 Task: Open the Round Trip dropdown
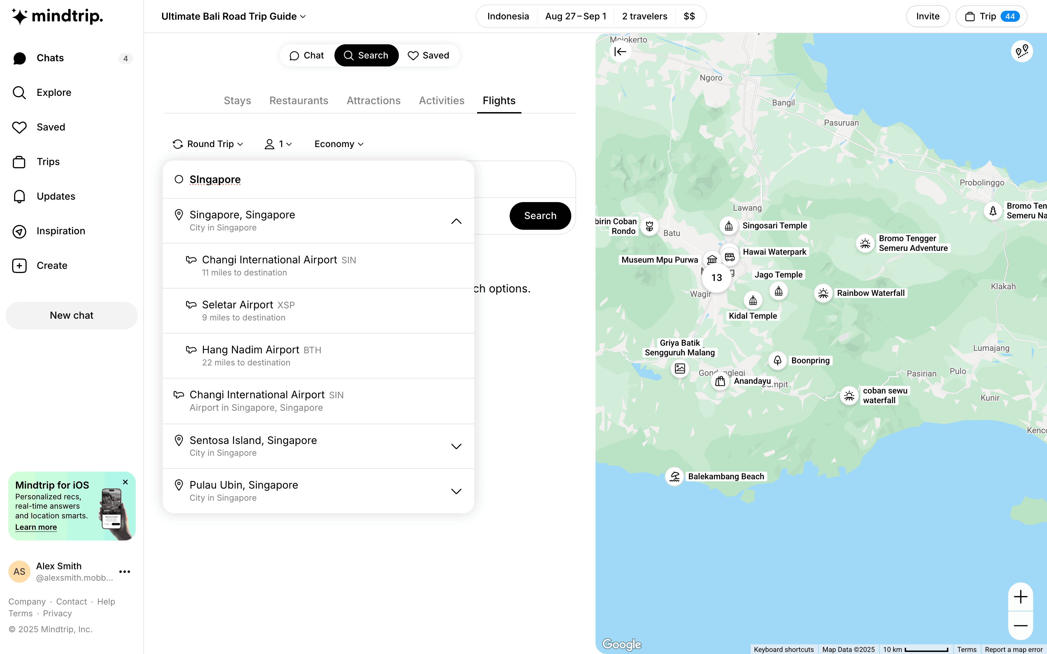pyautogui.click(x=208, y=144)
